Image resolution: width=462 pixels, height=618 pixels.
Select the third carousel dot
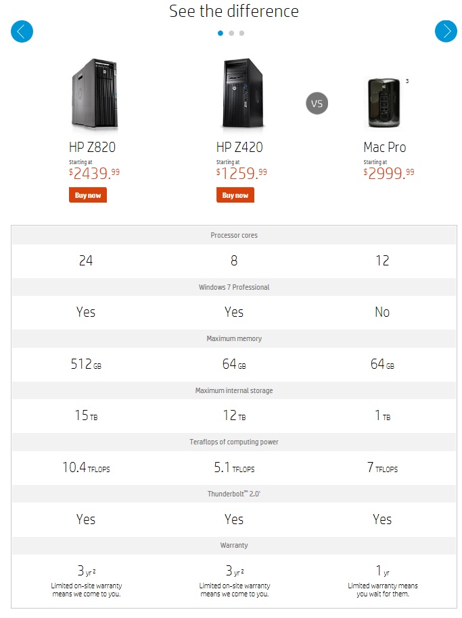click(x=241, y=33)
